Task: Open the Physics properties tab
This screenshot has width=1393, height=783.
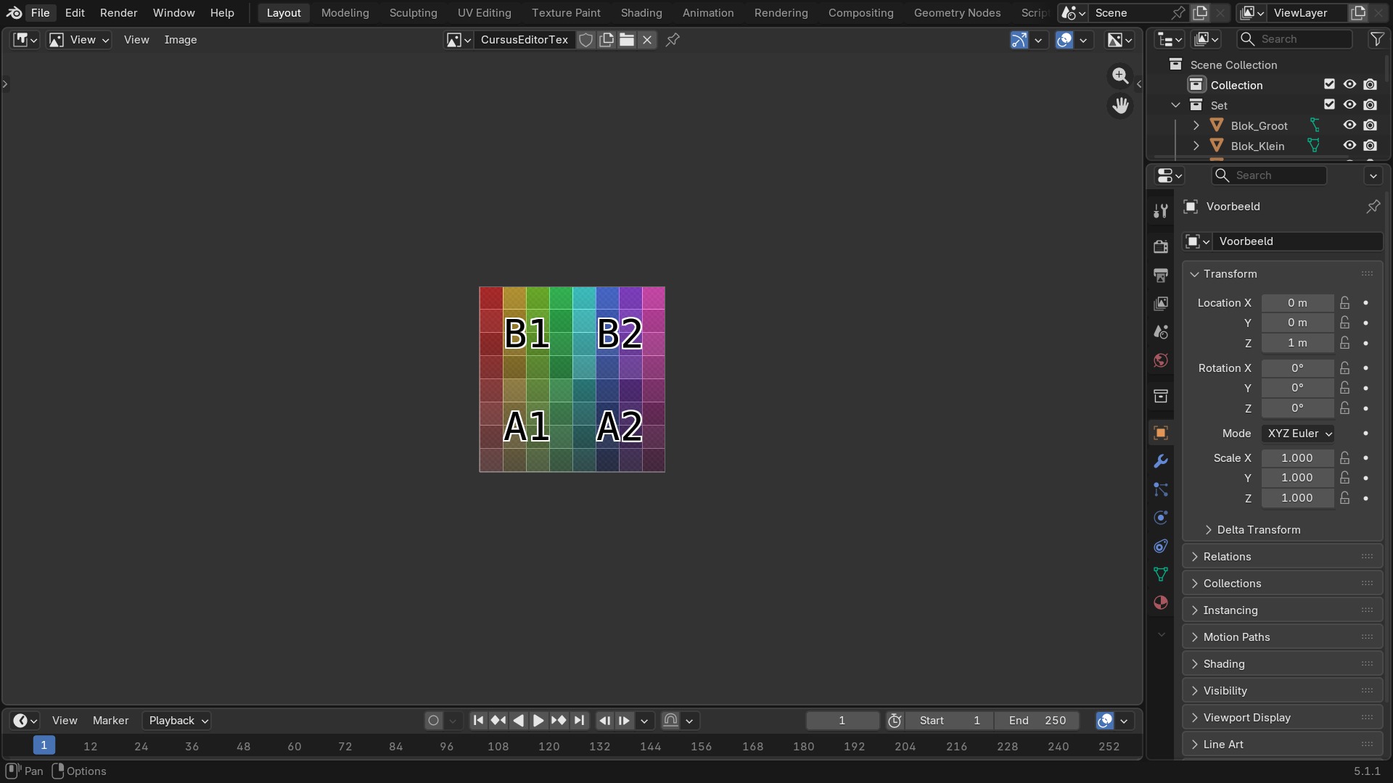Action: pos(1161,518)
